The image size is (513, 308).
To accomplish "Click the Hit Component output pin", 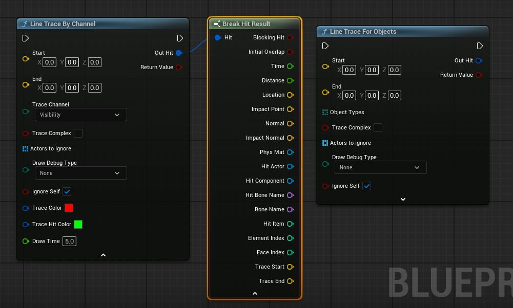I will (290, 181).
